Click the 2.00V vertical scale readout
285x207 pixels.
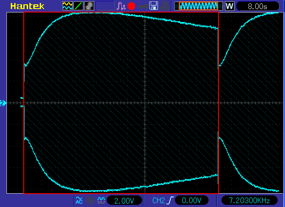[124, 201]
